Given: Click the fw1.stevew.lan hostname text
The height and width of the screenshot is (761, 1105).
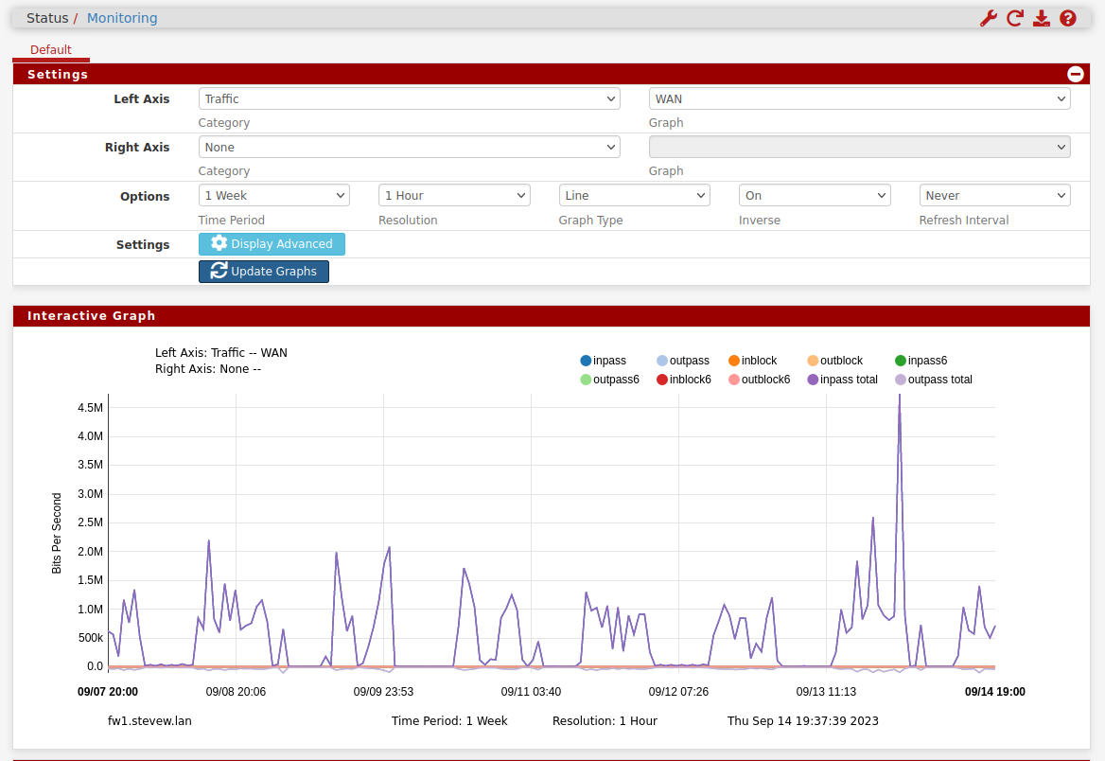Looking at the screenshot, I should pyautogui.click(x=149, y=721).
